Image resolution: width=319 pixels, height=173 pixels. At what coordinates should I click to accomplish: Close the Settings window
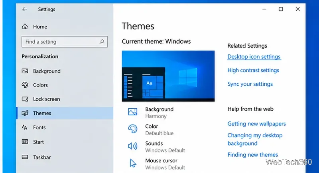point(297,9)
